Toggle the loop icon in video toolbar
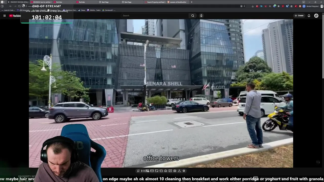 click(138, 171)
